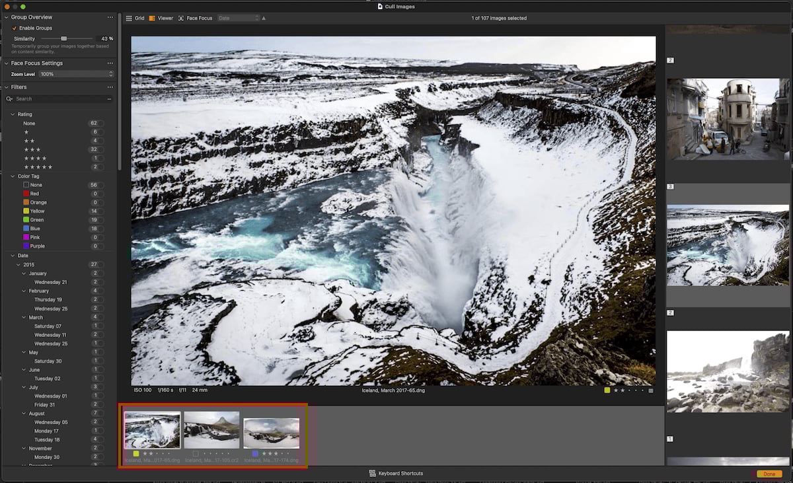
Task: Open the Group Overview options menu
Action: pyautogui.click(x=110, y=17)
